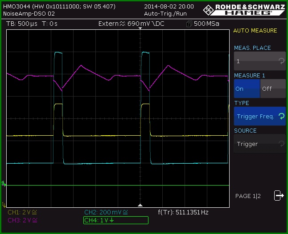Viewport: 288px width, 234px height.
Task: Open the MEAS. PLACE value selector
Action: point(260,61)
